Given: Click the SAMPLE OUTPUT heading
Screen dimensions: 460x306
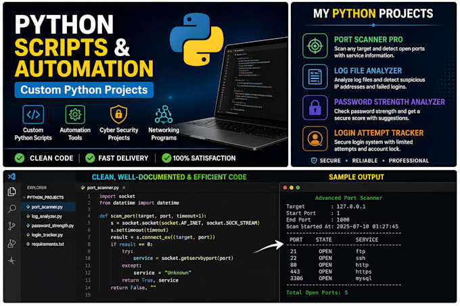Looking at the screenshot, I should tap(356, 177).
